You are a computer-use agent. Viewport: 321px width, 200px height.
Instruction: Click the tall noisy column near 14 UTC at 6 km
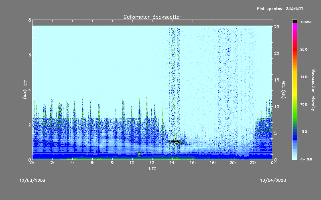coord(174,55)
